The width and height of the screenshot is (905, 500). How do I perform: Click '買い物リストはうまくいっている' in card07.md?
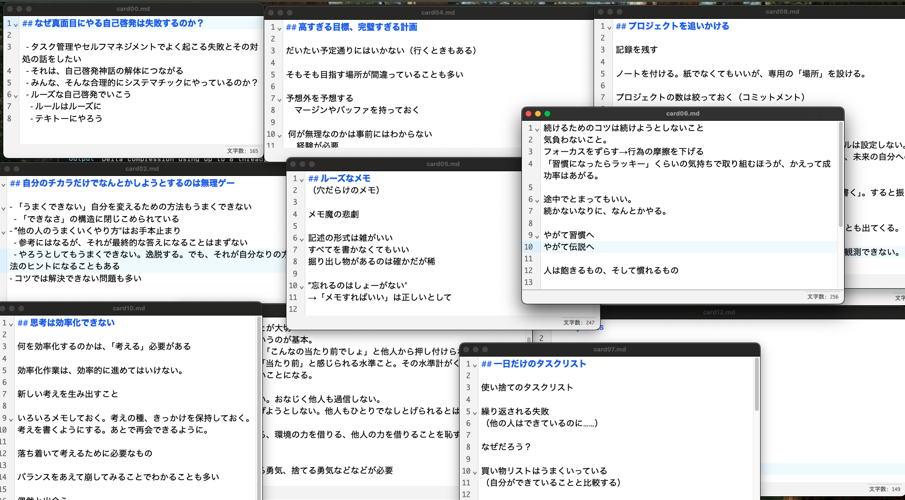point(544,471)
